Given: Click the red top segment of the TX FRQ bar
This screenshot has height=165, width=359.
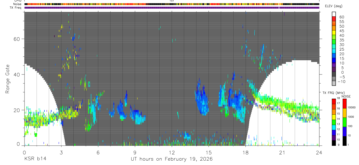Looking at the screenshot, I should pyautogui.click(x=334, y=101).
